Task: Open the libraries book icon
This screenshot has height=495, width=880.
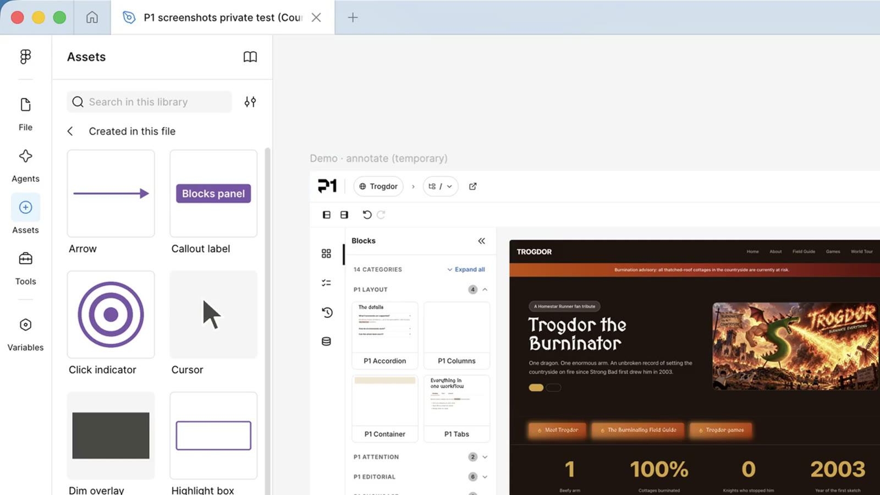Action: 250,57
